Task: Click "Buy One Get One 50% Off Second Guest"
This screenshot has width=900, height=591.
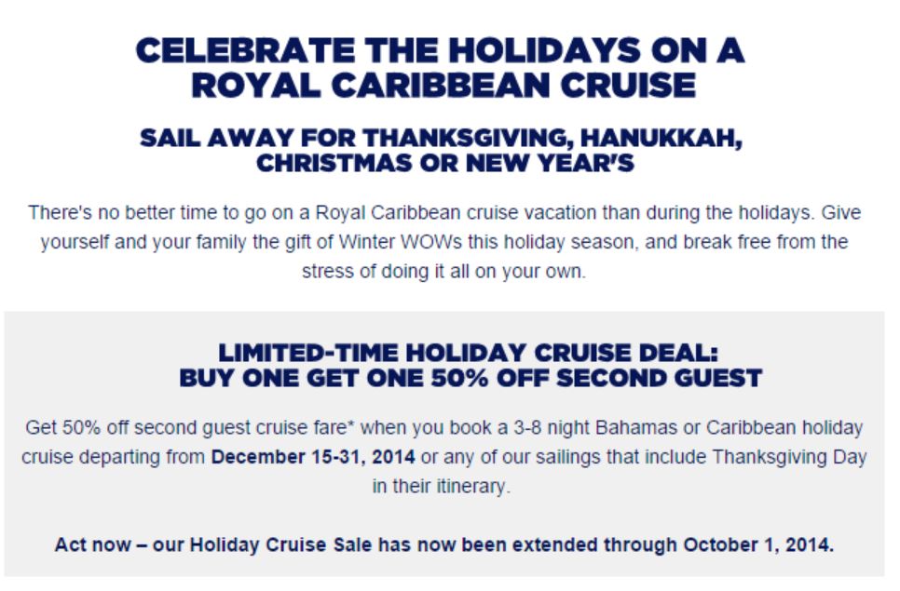Action: [x=470, y=378]
